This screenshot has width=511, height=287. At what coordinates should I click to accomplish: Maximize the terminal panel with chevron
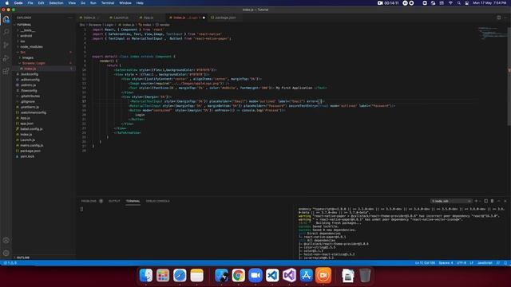498,201
